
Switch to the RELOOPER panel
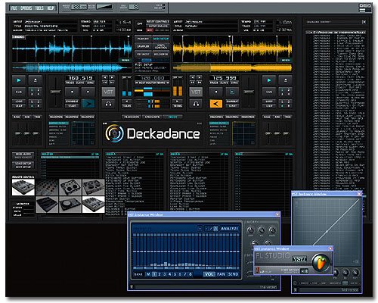[x=160, y=54]
